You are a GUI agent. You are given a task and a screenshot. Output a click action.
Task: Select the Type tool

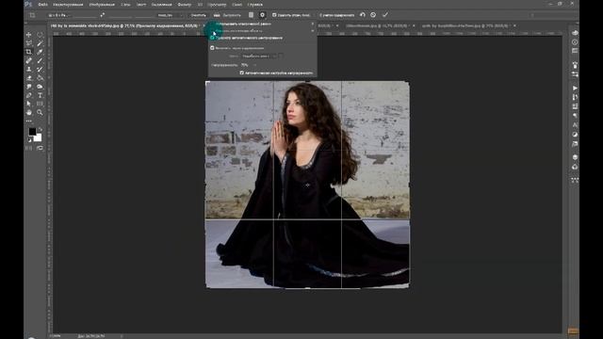pyautogui.click(x=40, y=95)
